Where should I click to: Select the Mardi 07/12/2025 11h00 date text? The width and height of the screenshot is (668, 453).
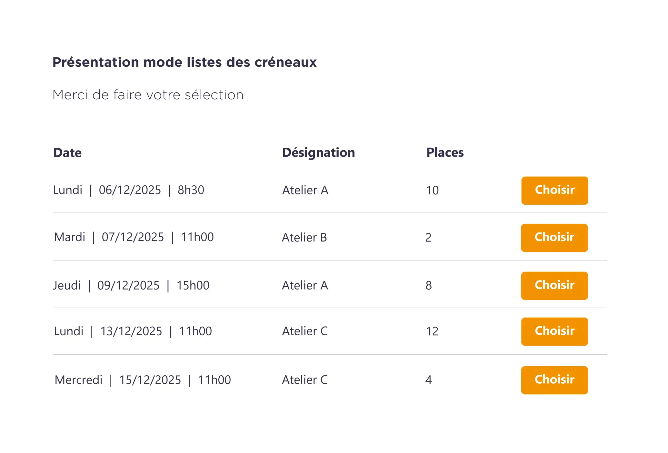[134, 237]
